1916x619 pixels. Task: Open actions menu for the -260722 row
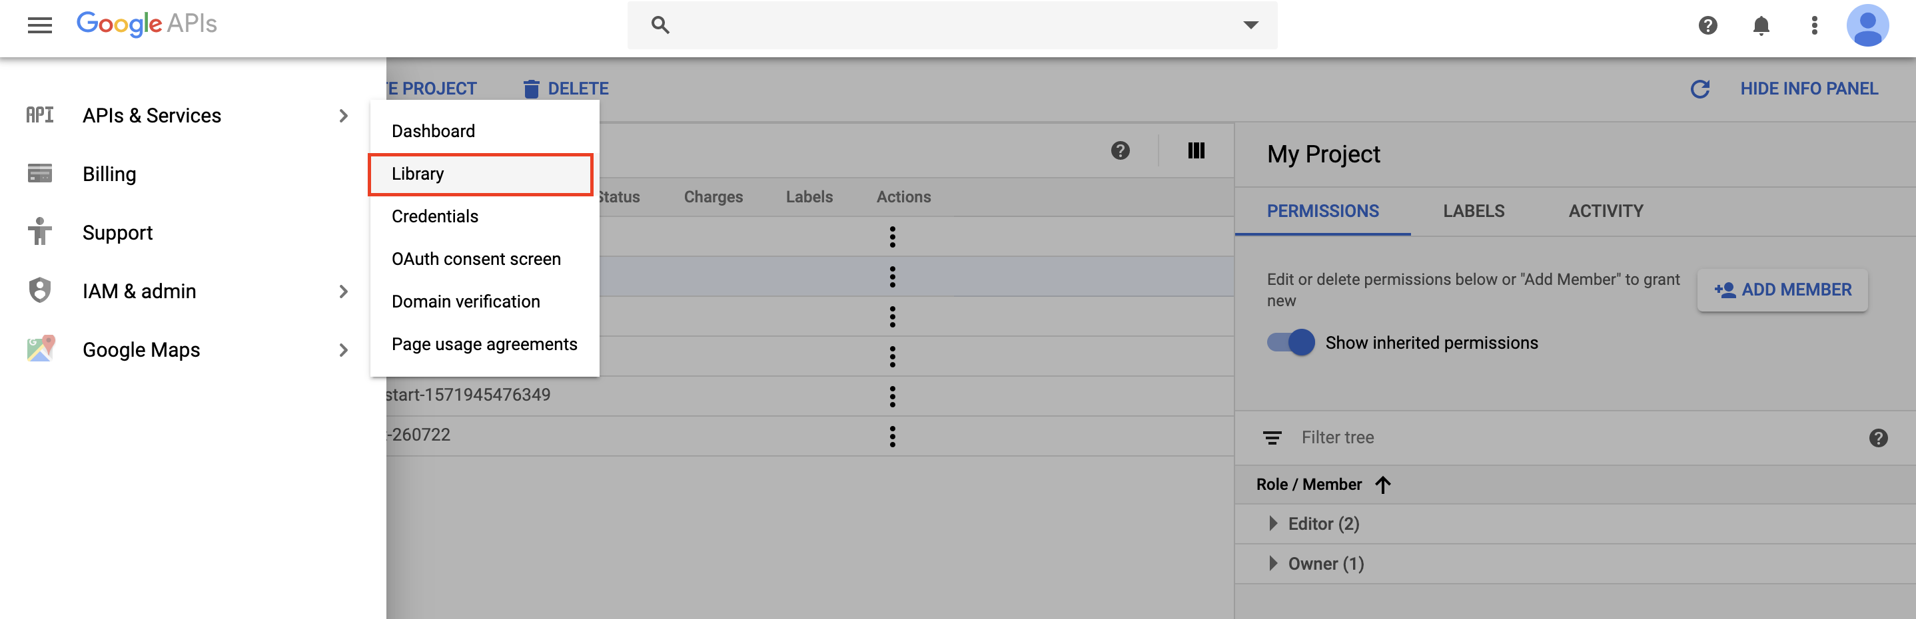pos(892,436)
